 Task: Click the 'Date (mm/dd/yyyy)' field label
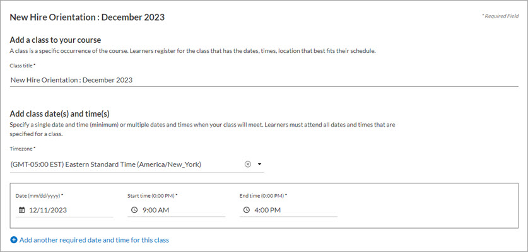pyautogui.click(x=39, y=196)
